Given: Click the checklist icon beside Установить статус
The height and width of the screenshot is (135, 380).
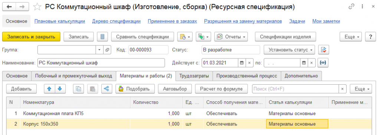Looking at the screenshot, I should click(324, 50).
